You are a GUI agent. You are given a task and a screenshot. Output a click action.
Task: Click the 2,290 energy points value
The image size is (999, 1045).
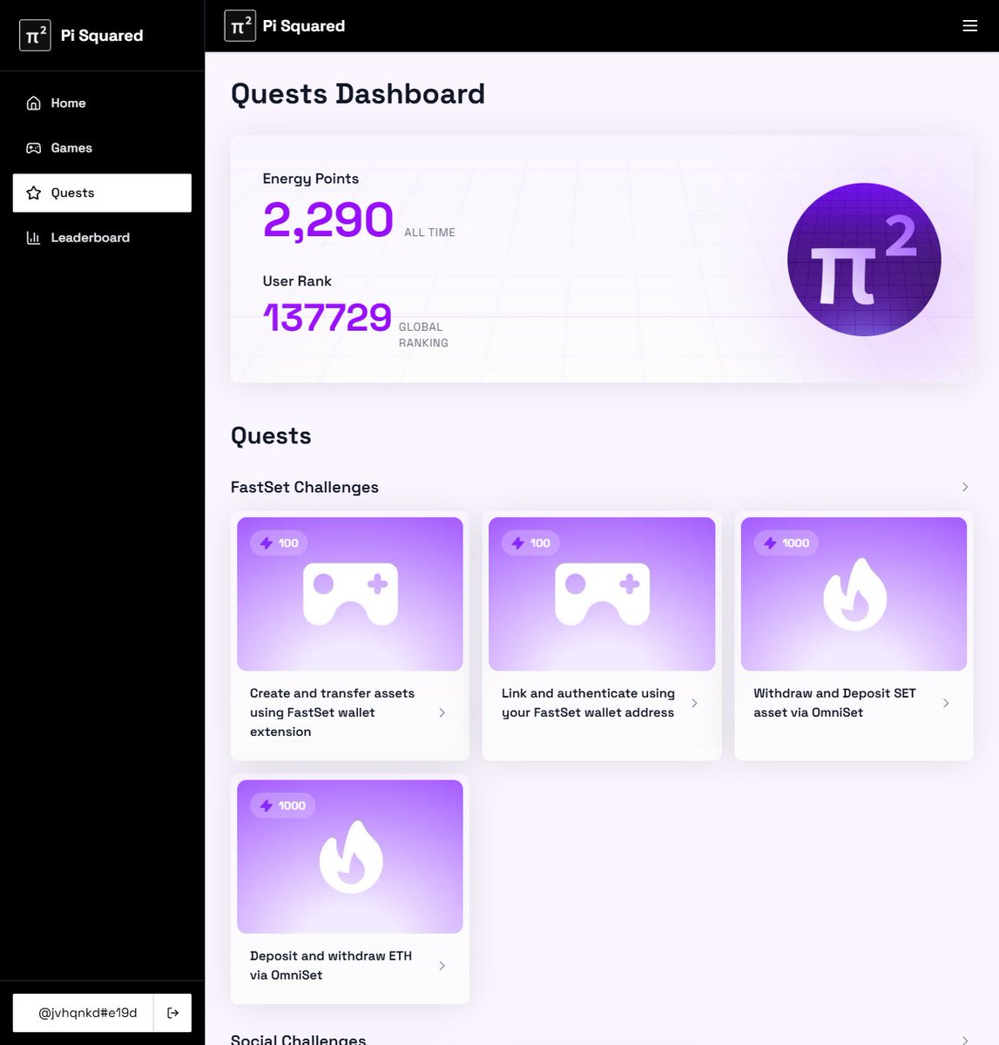(x=328, y=219)
